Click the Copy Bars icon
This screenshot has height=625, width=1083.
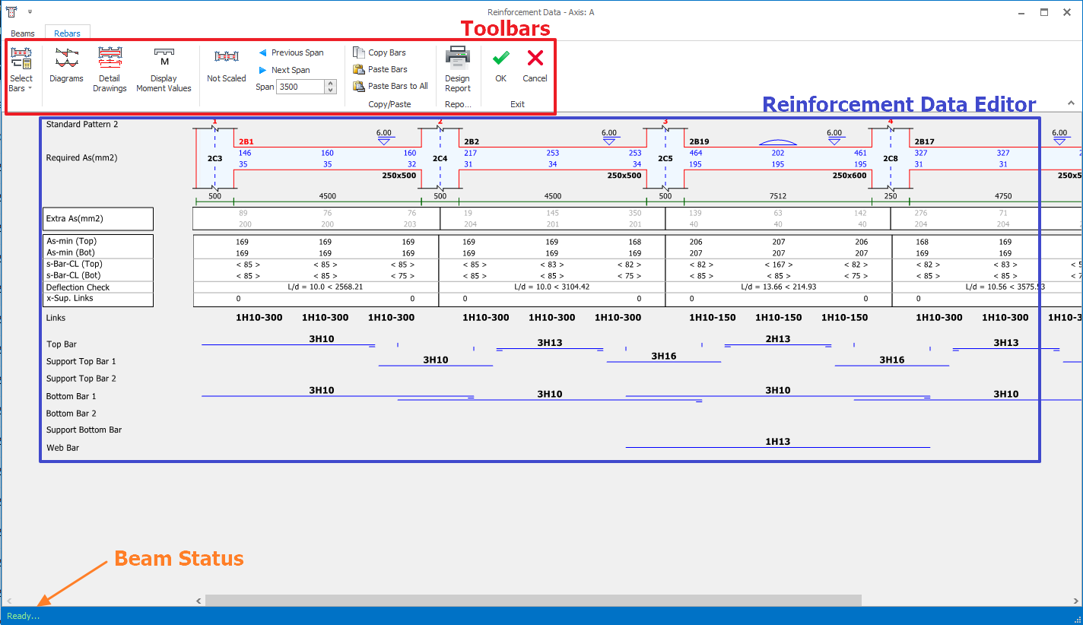click(x=357, y=52)
